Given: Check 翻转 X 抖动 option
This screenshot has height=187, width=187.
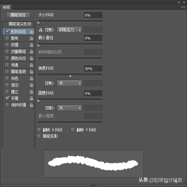Looking at the screenshot, I should tap(39, 130).
